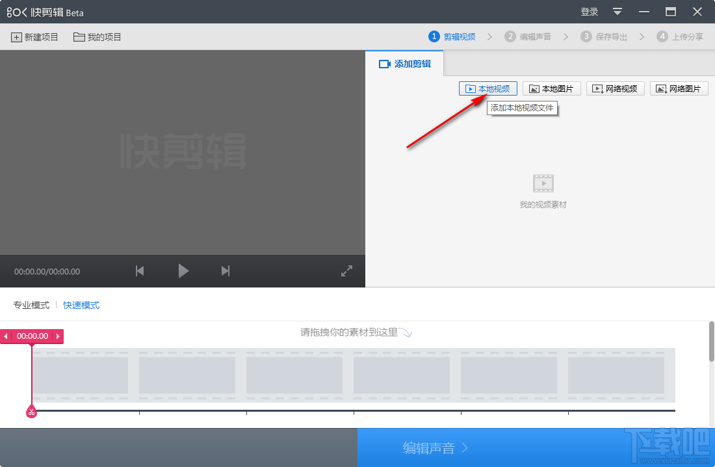715x467 pixels.
Task: Click the first empty timeline clip slot
Action: click(80, 375)
